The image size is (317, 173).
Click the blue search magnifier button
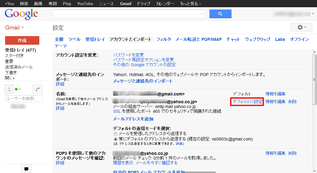(x=220, y=14)
